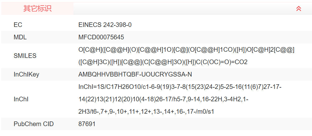
Task: Click the InChIKey value AMBQHHVBBHTQBF-UOUCRYGSSA-N
Action: 135,74
